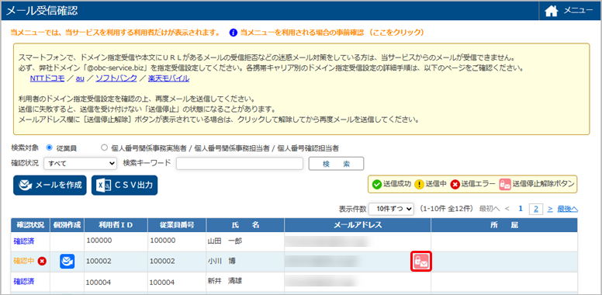This screenshot has width=602, height=295.
Task: Click the previous page < arrow
Action: 507,209
